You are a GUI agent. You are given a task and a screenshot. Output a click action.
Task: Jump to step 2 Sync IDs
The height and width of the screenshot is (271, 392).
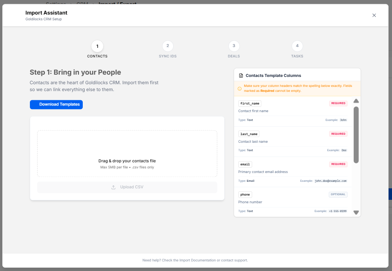click(x=168, y=49)
